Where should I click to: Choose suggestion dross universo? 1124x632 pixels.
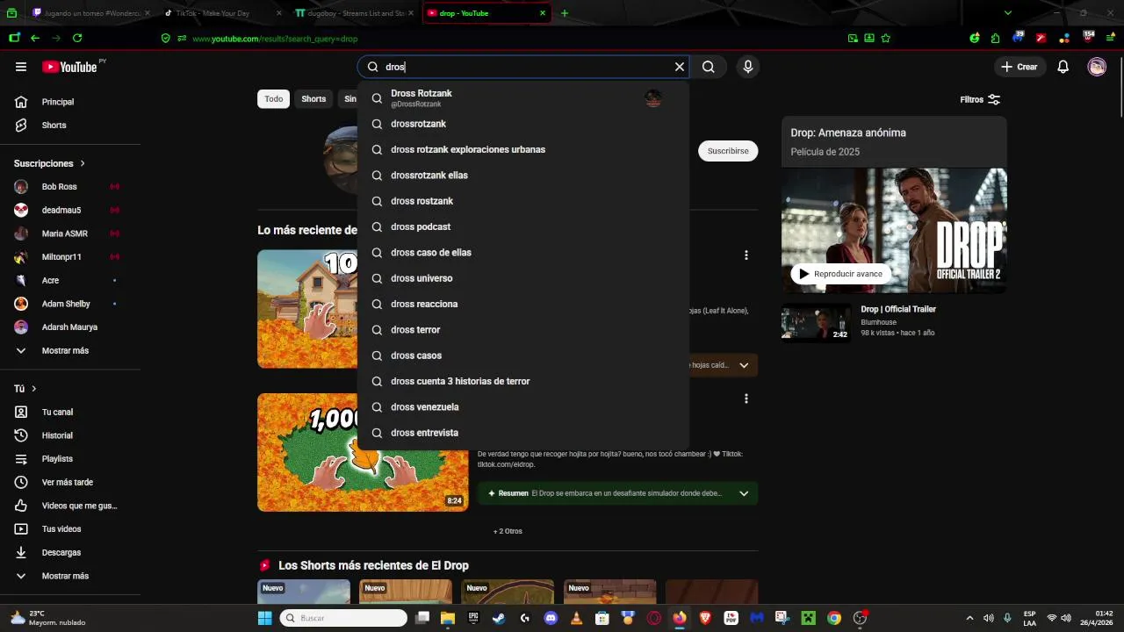click(523, 278)
